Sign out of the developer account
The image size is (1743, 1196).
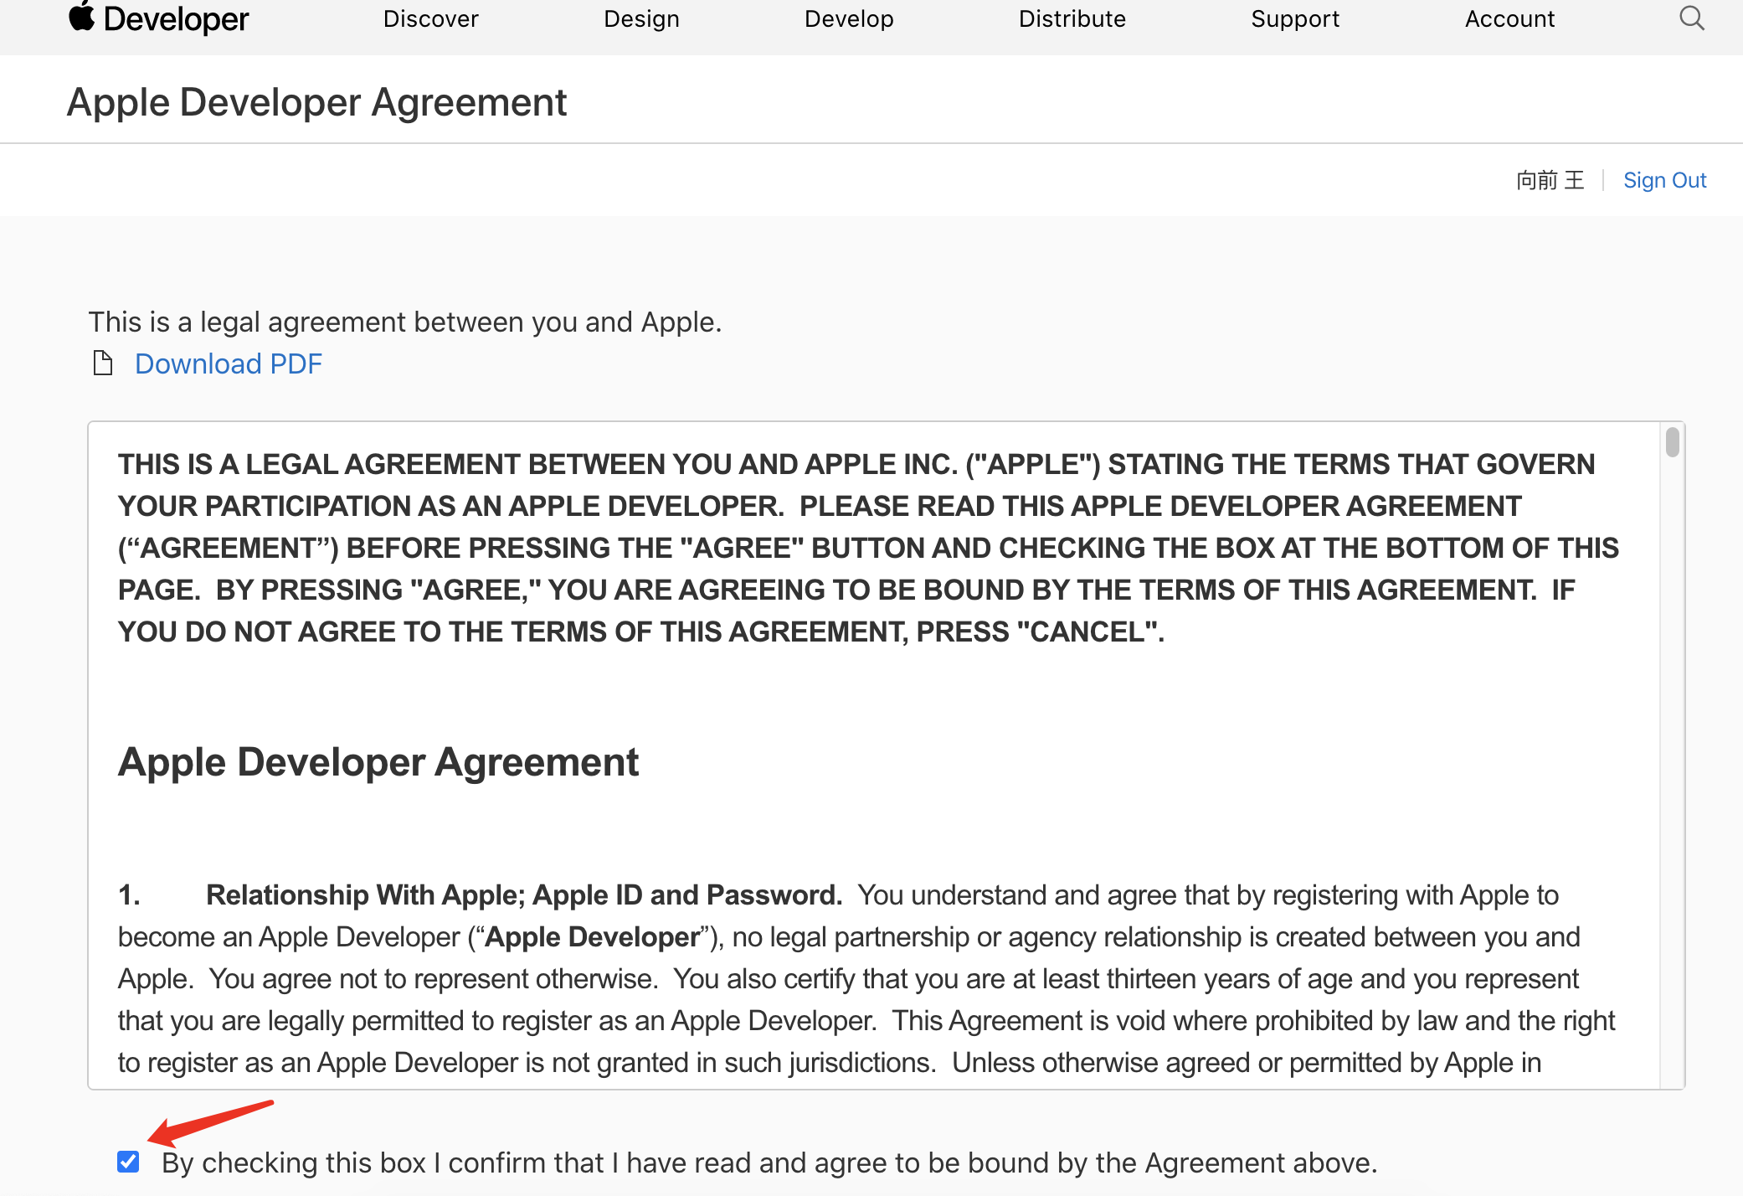point(1663,180)
